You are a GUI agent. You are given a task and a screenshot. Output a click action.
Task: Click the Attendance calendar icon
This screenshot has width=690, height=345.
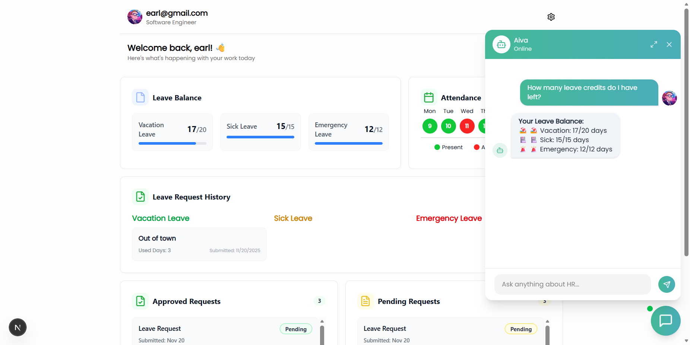coord(429,97)
